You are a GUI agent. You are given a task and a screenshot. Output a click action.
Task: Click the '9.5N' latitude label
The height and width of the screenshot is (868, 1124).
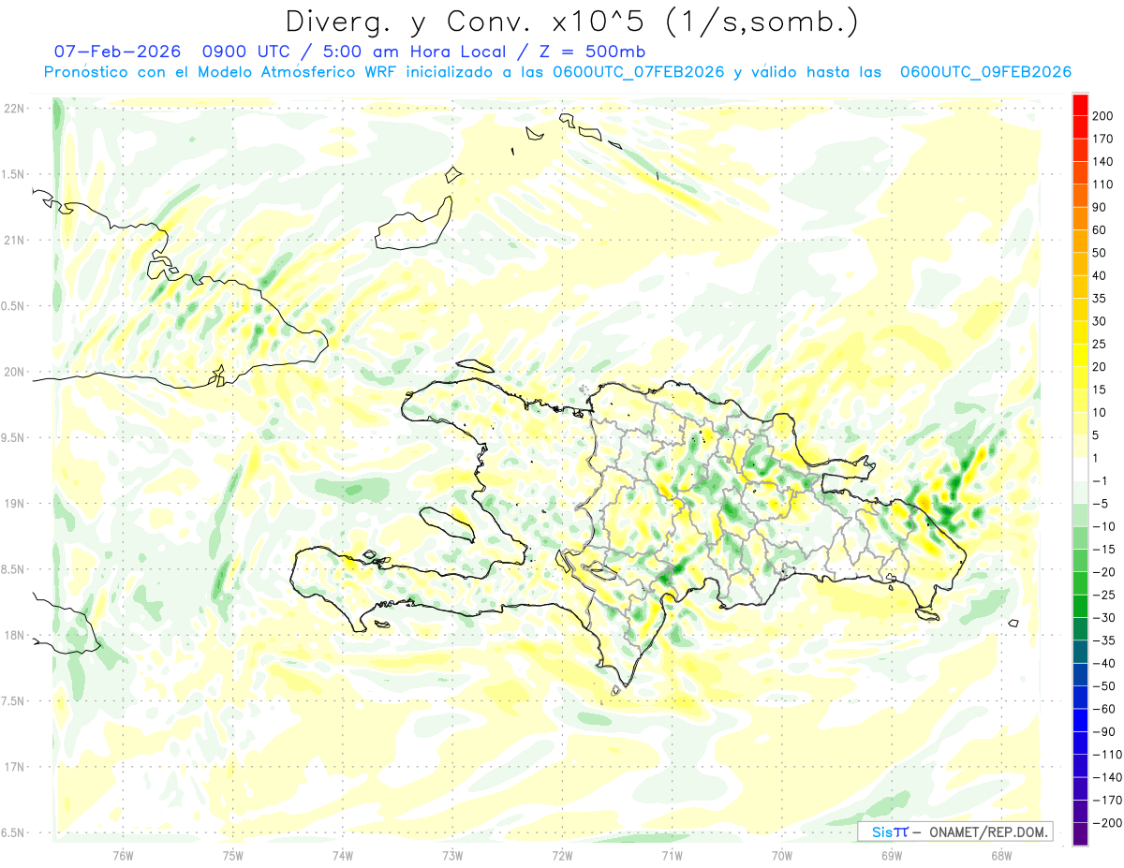14,437
